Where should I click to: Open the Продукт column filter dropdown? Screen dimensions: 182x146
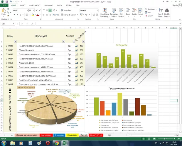64,42
